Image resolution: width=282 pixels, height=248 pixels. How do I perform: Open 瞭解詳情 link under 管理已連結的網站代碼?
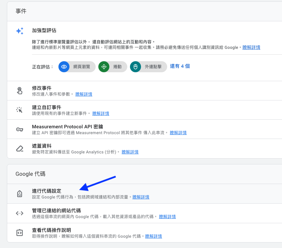point(167,217)
